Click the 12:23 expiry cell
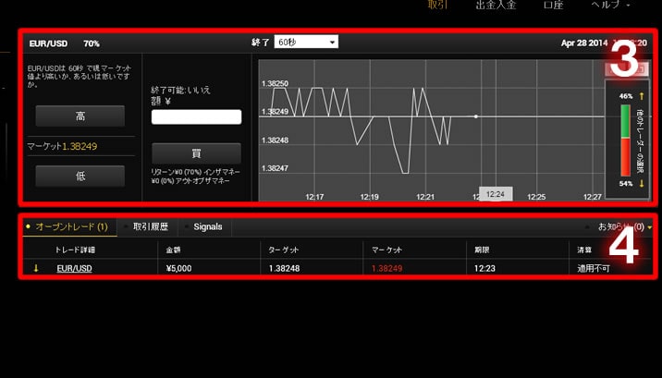Image resolution: width=662 pixels, height=378 pixels. (x=484, y=268)
